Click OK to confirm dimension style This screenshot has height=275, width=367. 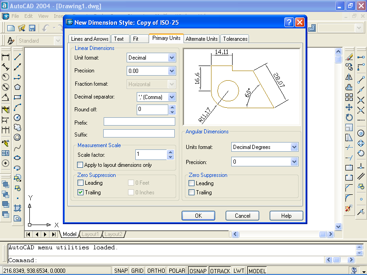(198, 215)
